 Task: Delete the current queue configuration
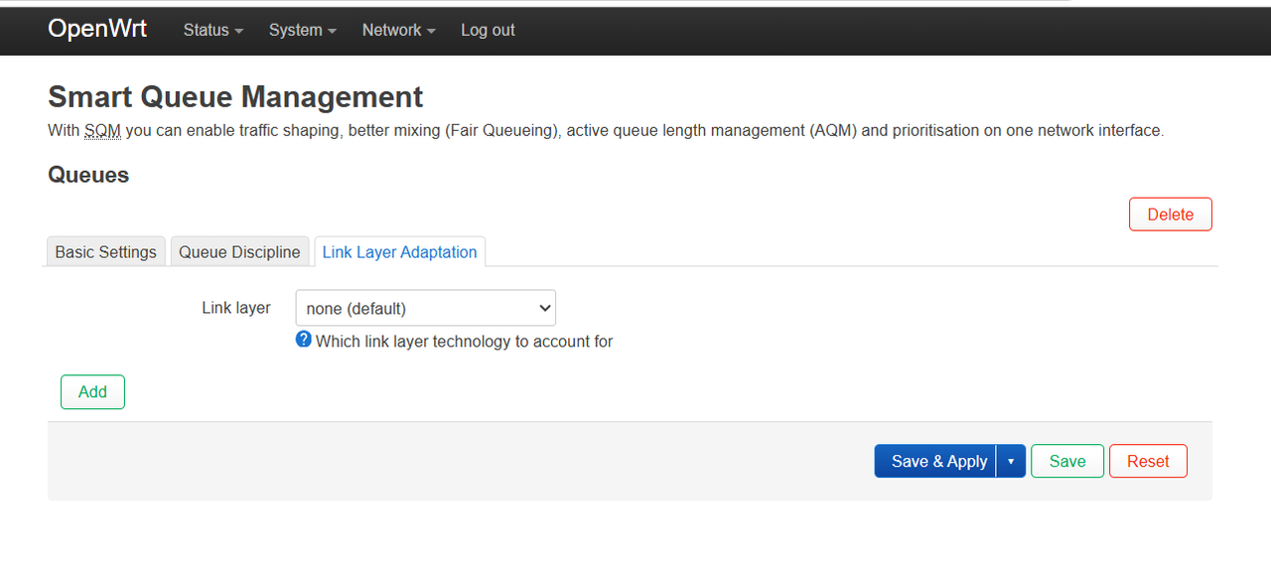click(x=1171, y=215)
